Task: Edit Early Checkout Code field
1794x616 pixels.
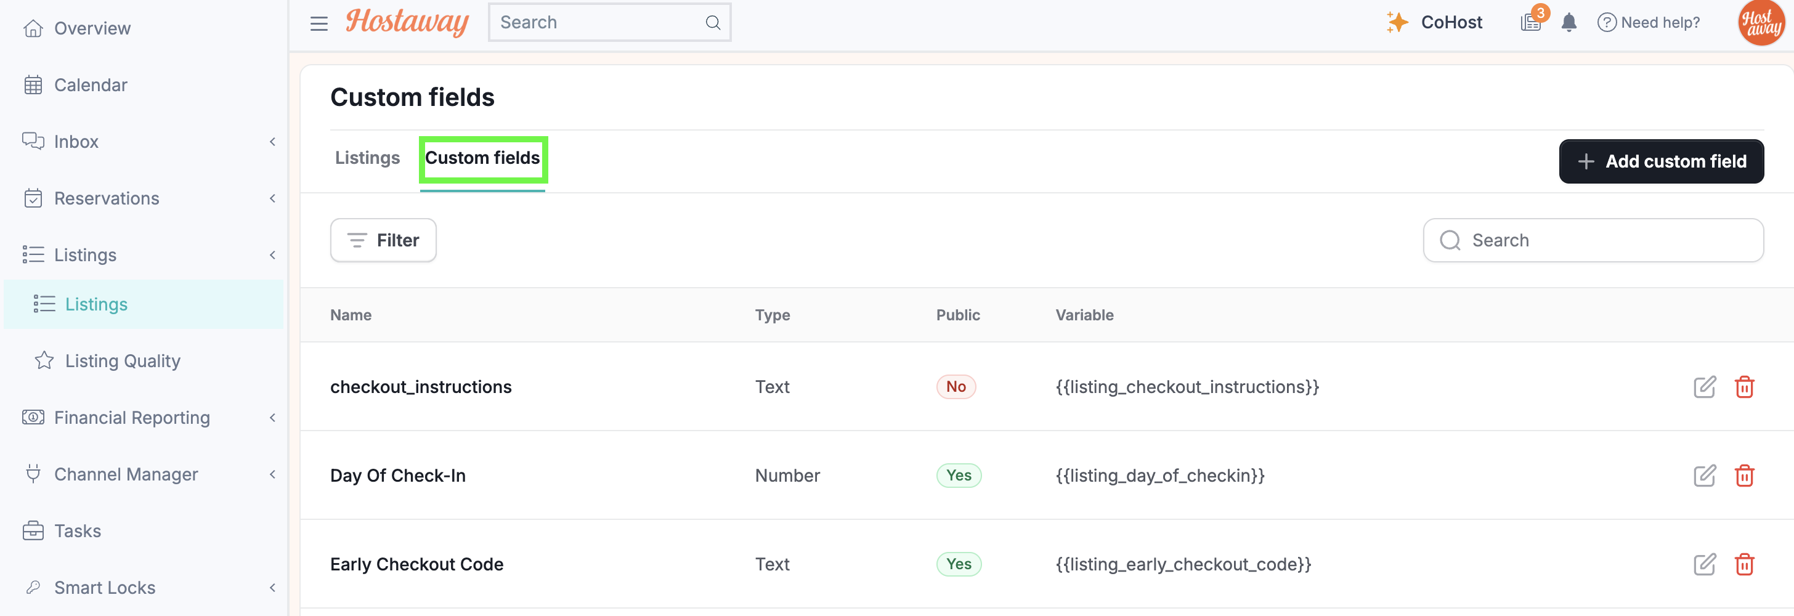Action: [x=1704, y=564]
